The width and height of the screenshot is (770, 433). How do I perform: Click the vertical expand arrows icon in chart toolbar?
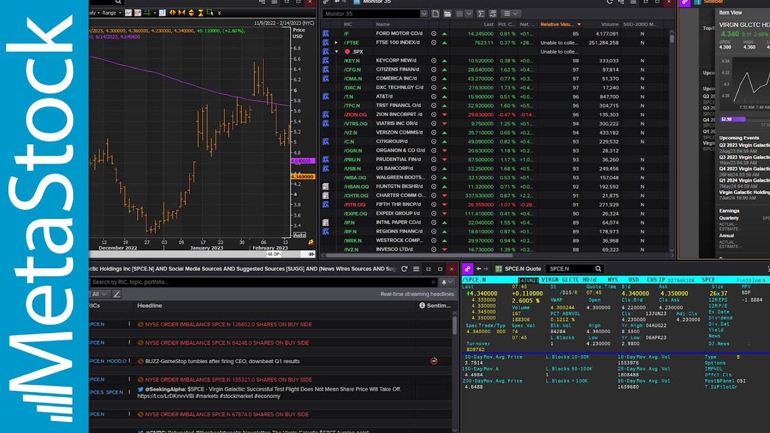pos(191,13)
